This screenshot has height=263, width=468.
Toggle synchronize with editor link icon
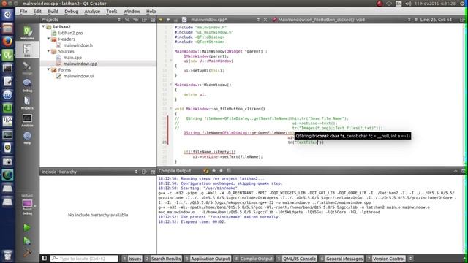136,20
